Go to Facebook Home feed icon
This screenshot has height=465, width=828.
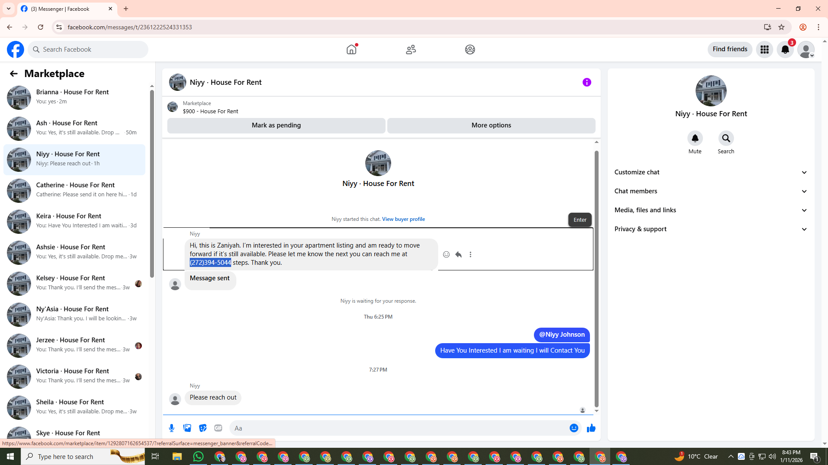click(351, 50)
